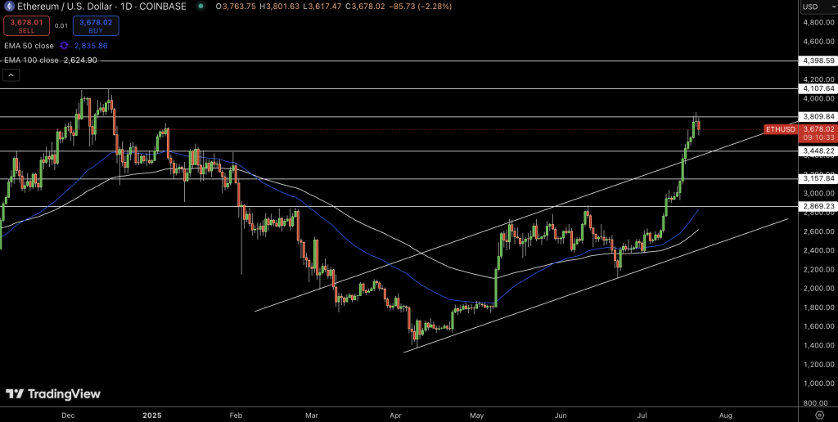This screenshot has height=422, width=838.
Task: Click the Dec label on time axis
Action: [68, 415]
